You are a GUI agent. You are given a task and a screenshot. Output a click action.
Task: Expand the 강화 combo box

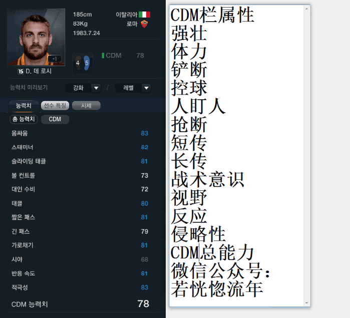[83, 88]
